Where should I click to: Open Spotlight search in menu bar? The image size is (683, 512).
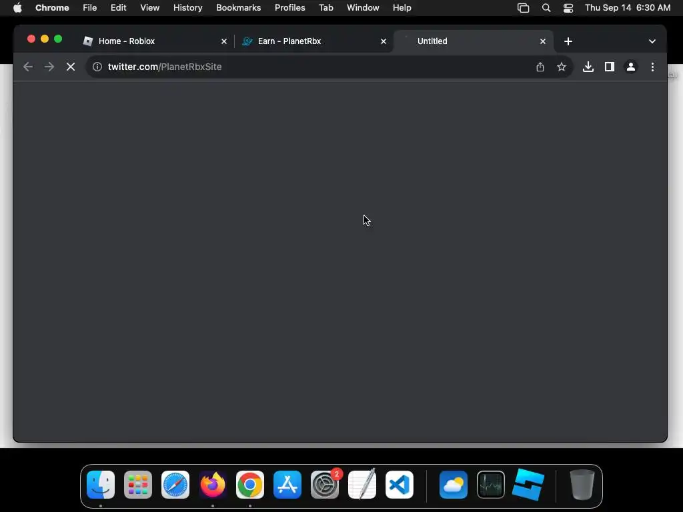(546, 8)
